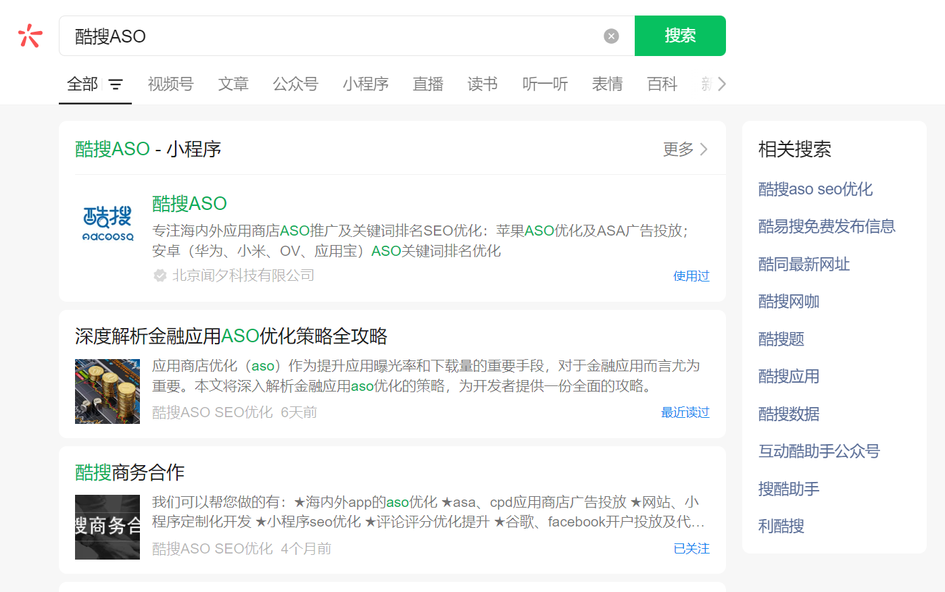Screen dimensions: 945x592
Task: Click the 使用过 label
Action: tap(692, 276)
